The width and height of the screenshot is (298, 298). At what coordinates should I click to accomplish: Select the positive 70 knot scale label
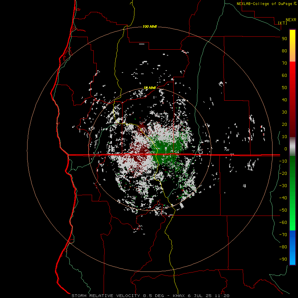click(x=284, y=63)
